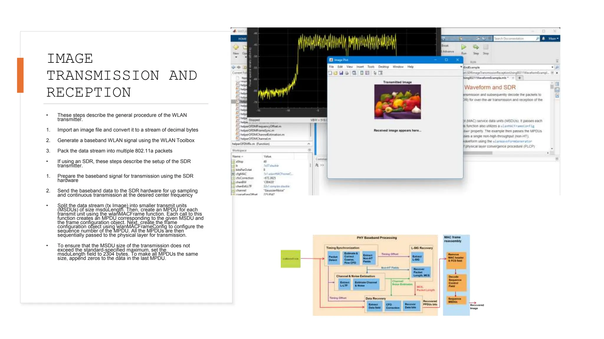
Task: Open the View menu in Image Plot
Action: pyautogui.click(x=349, y=67)
